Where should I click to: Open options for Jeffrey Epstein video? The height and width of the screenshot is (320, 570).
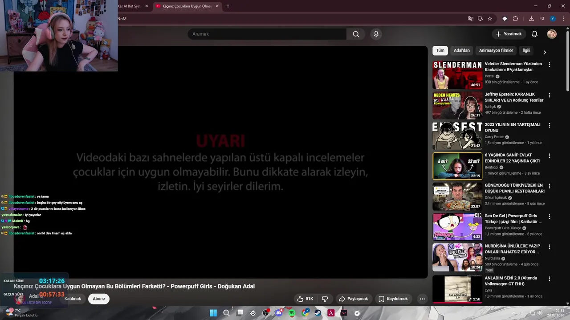coord(549,95)
